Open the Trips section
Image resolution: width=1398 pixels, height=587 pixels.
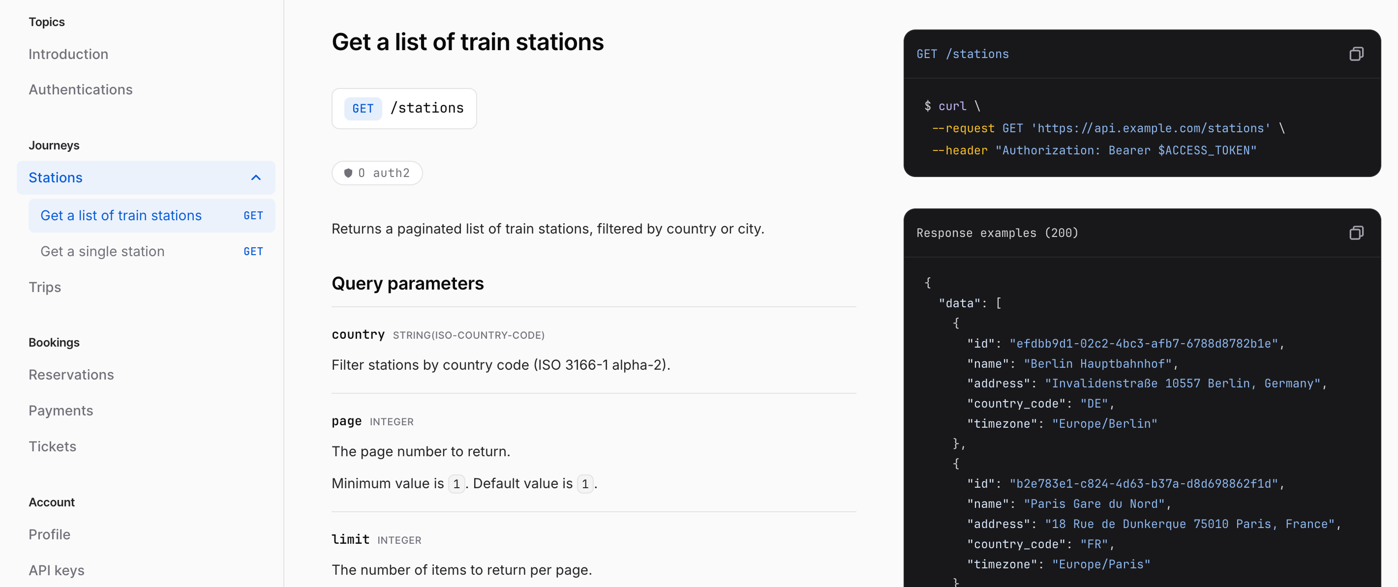tap(45, 287)
